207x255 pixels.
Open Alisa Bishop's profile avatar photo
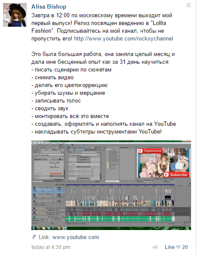point(15,15)
